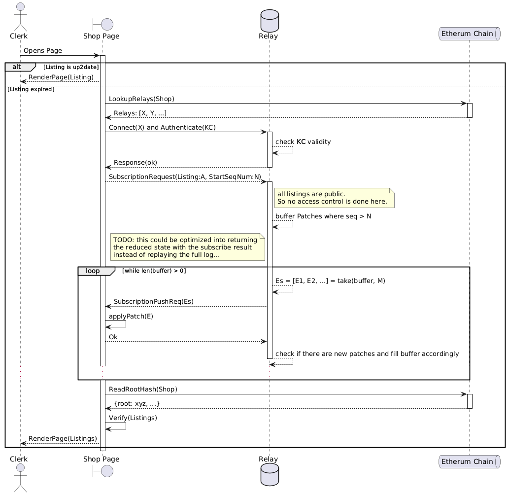508x495 pixels.
Task: Click the 'LookupRelays(Shop)' message
Action: [x=141, y=99]
